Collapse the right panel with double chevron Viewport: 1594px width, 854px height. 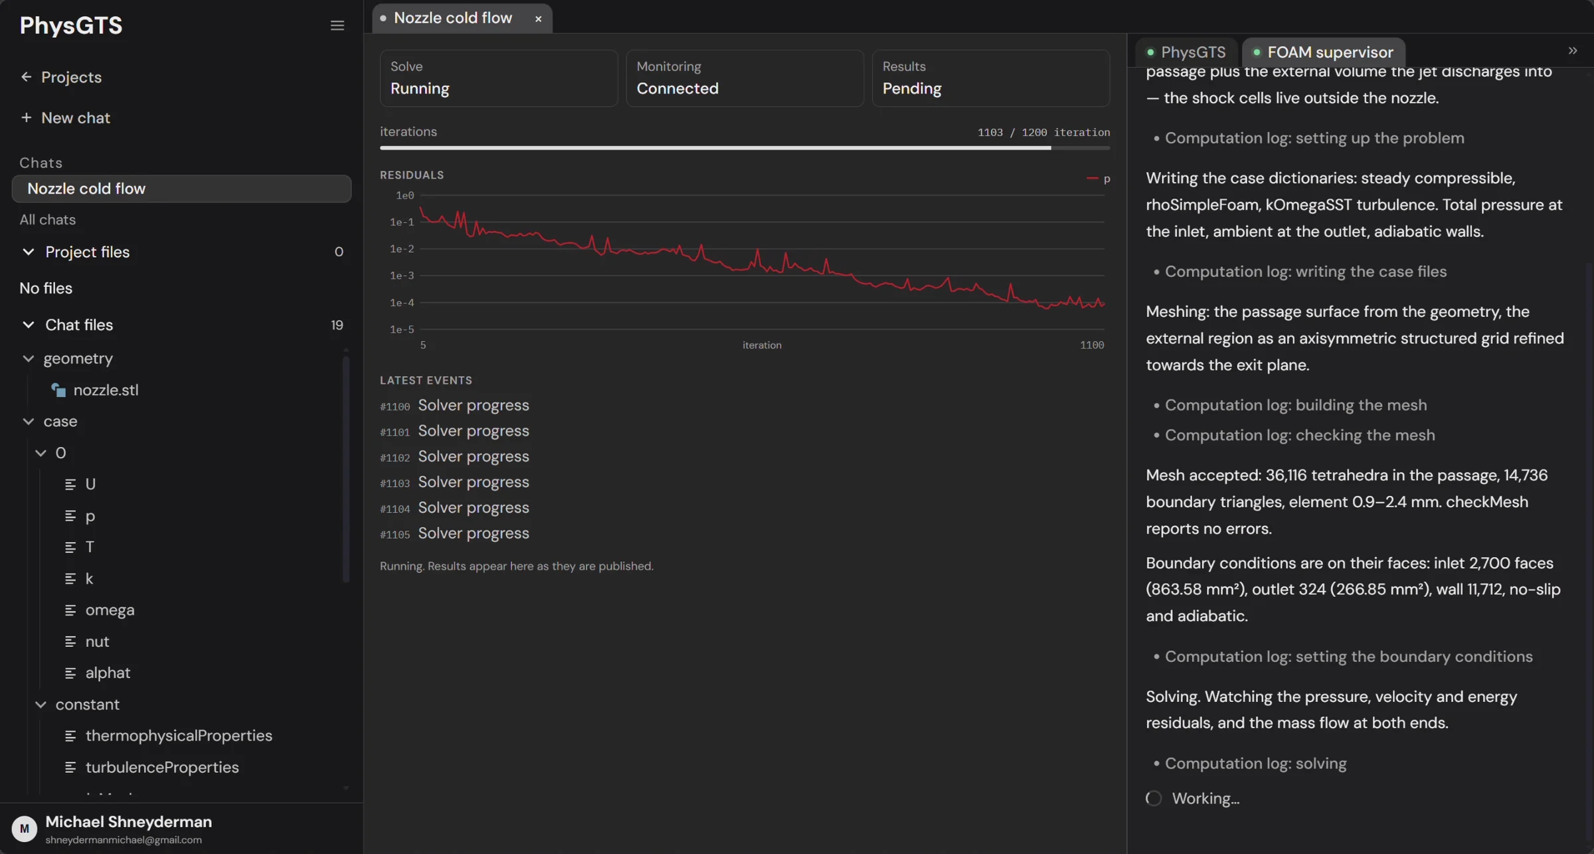tap(1572, 51)
